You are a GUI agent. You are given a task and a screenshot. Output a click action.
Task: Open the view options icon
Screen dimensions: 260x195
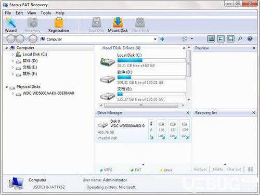point(185,38)
